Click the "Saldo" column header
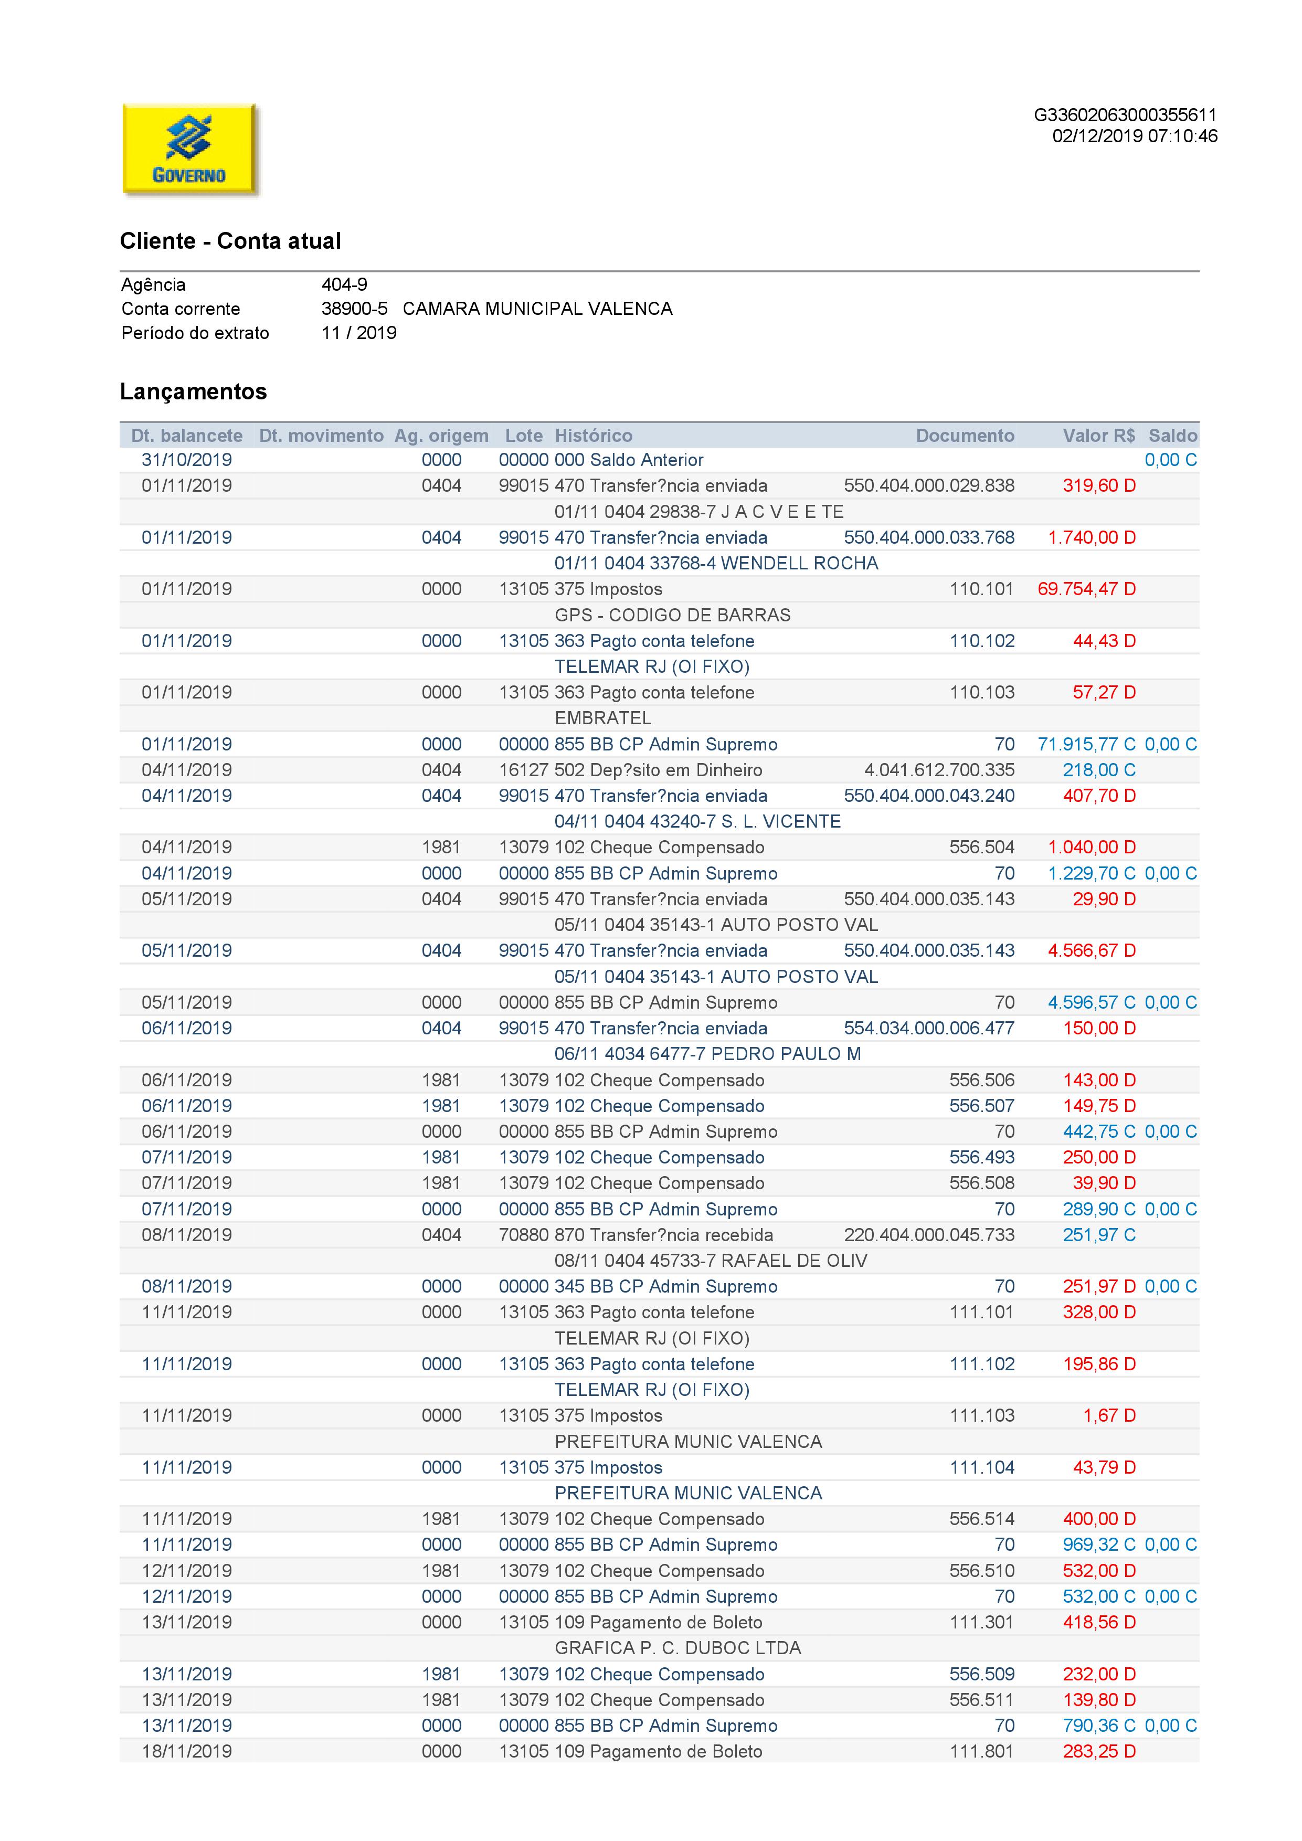The image size is (1302, 1841). point(1172,436)
